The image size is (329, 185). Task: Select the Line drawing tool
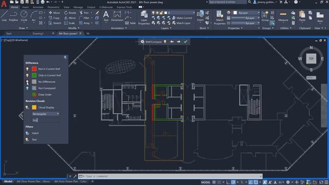4,16
